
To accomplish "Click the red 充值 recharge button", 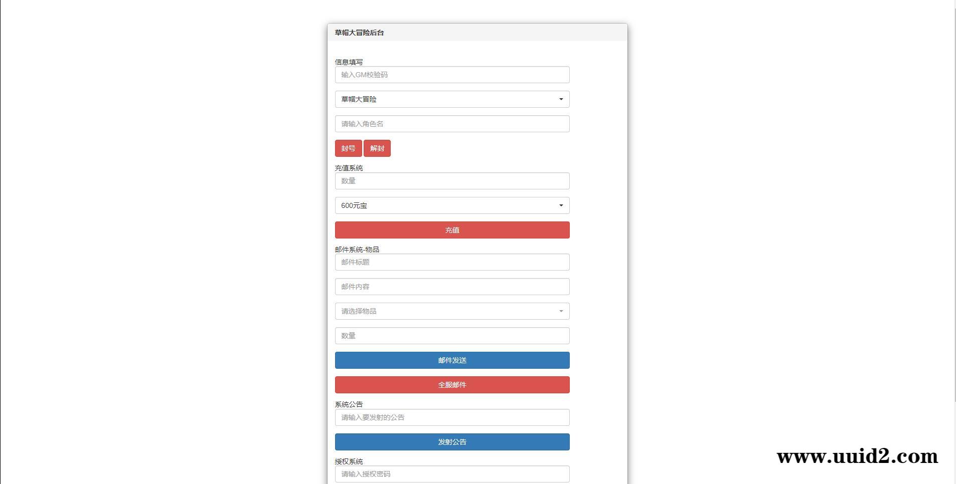I will tap(452, 230).
